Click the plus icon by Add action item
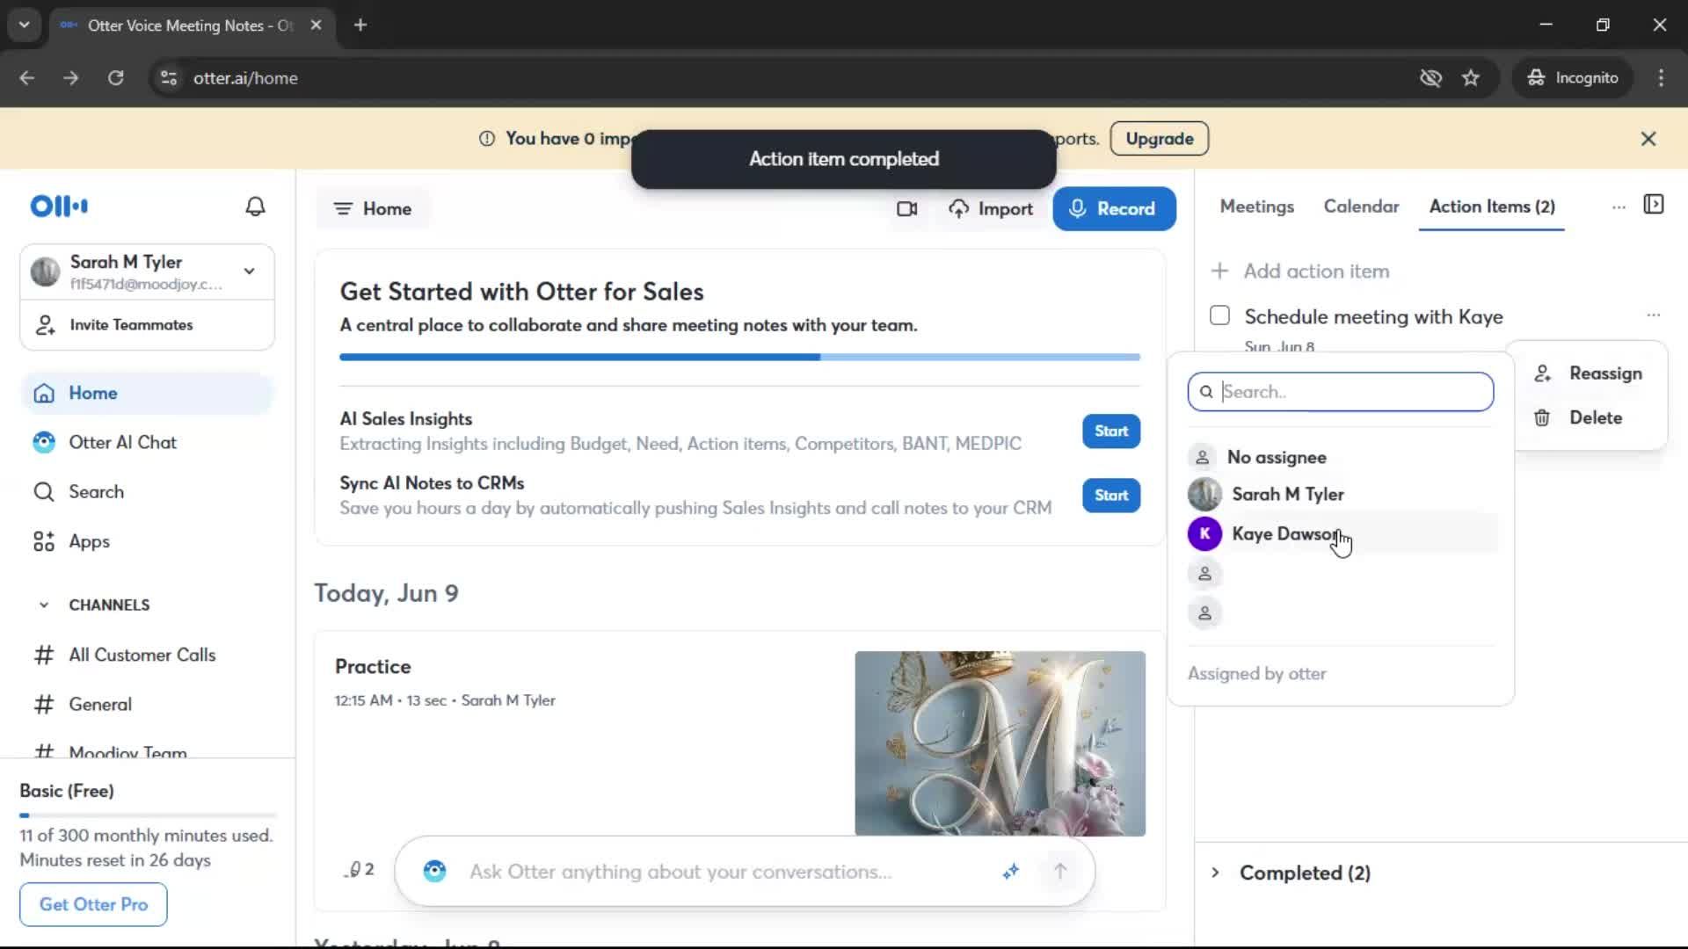The width and height of the screenshot is (1688, 949). 1219,272
